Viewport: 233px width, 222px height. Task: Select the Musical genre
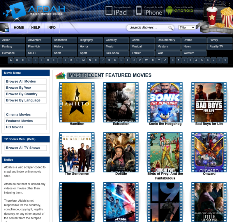click(142, 47)
